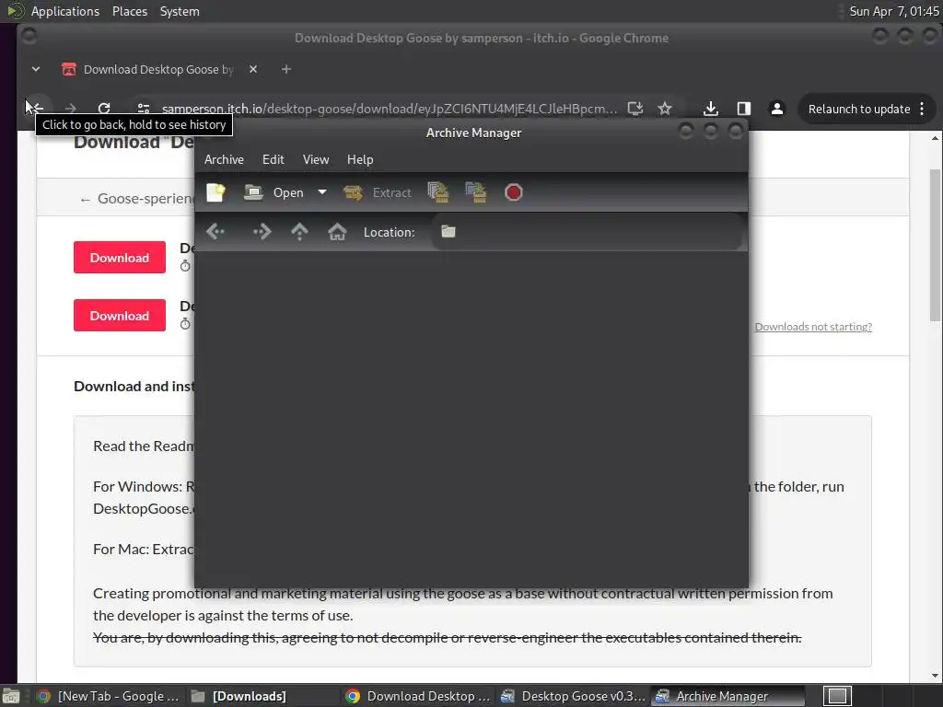Switch to Desktop Goose v0.3 taskbar item
The width and height of the screenshot is (943, 707).
[573, 696]
